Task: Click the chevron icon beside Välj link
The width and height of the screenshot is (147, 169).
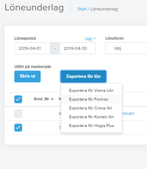Action: point(94,38)
